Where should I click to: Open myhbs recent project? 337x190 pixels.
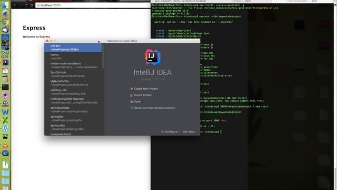pyautogui.click(x=73, y=56)
